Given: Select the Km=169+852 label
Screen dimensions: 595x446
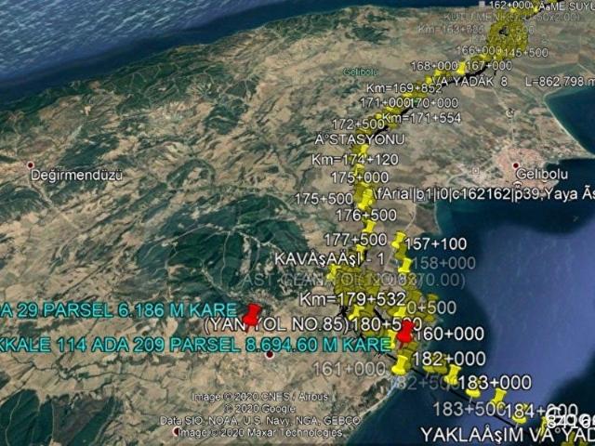Looking at the screenshot, I should (x=403, y=88).
